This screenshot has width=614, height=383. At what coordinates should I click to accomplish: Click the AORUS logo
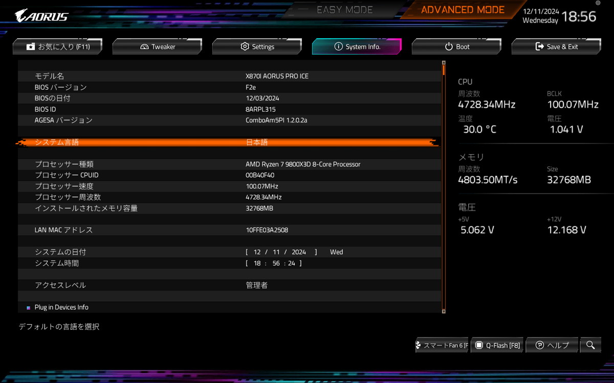click(41, 15)
